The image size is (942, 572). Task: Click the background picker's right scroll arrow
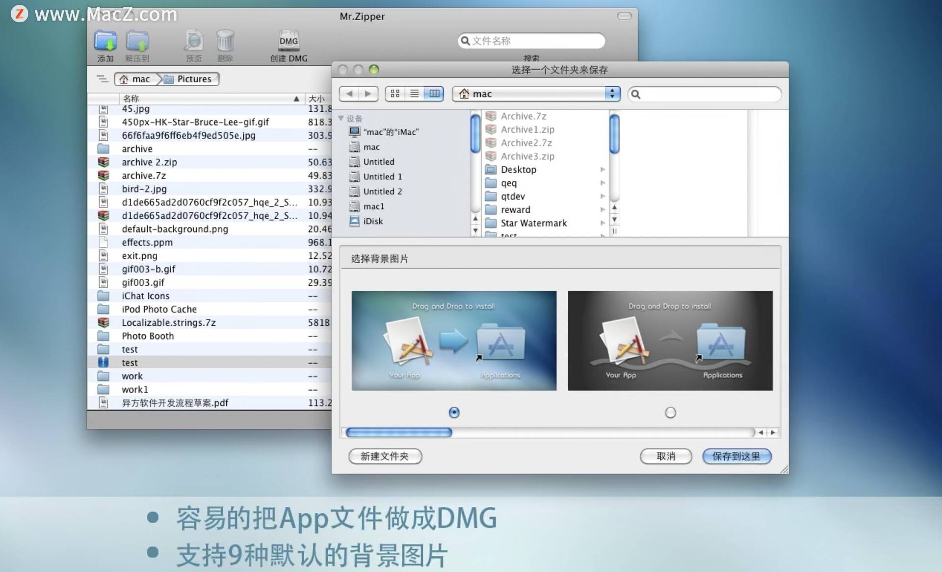[773, 432]
